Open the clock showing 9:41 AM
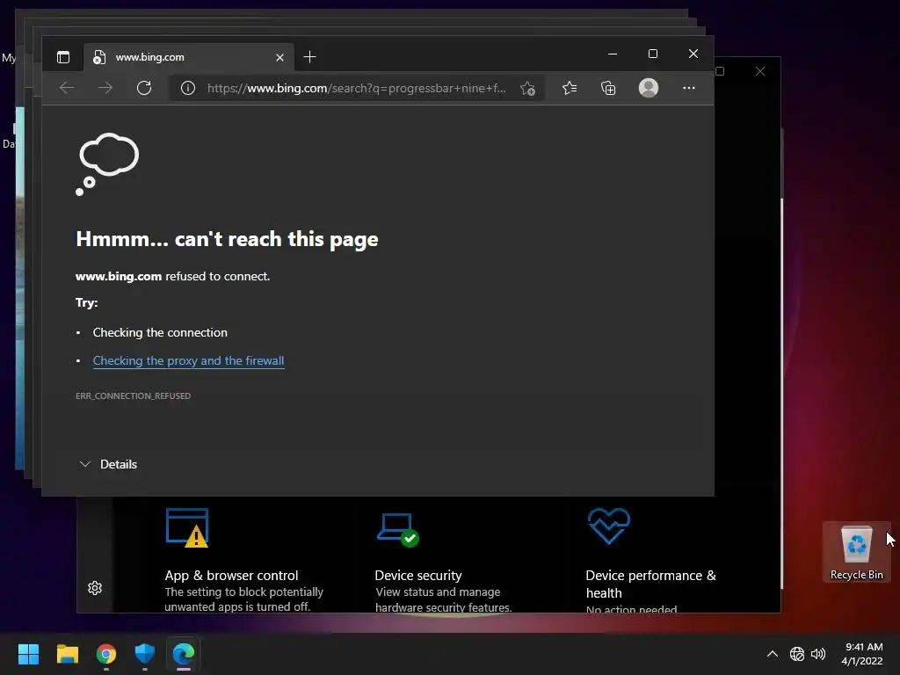This screenshot has height=675, width=900. point(862,654)
